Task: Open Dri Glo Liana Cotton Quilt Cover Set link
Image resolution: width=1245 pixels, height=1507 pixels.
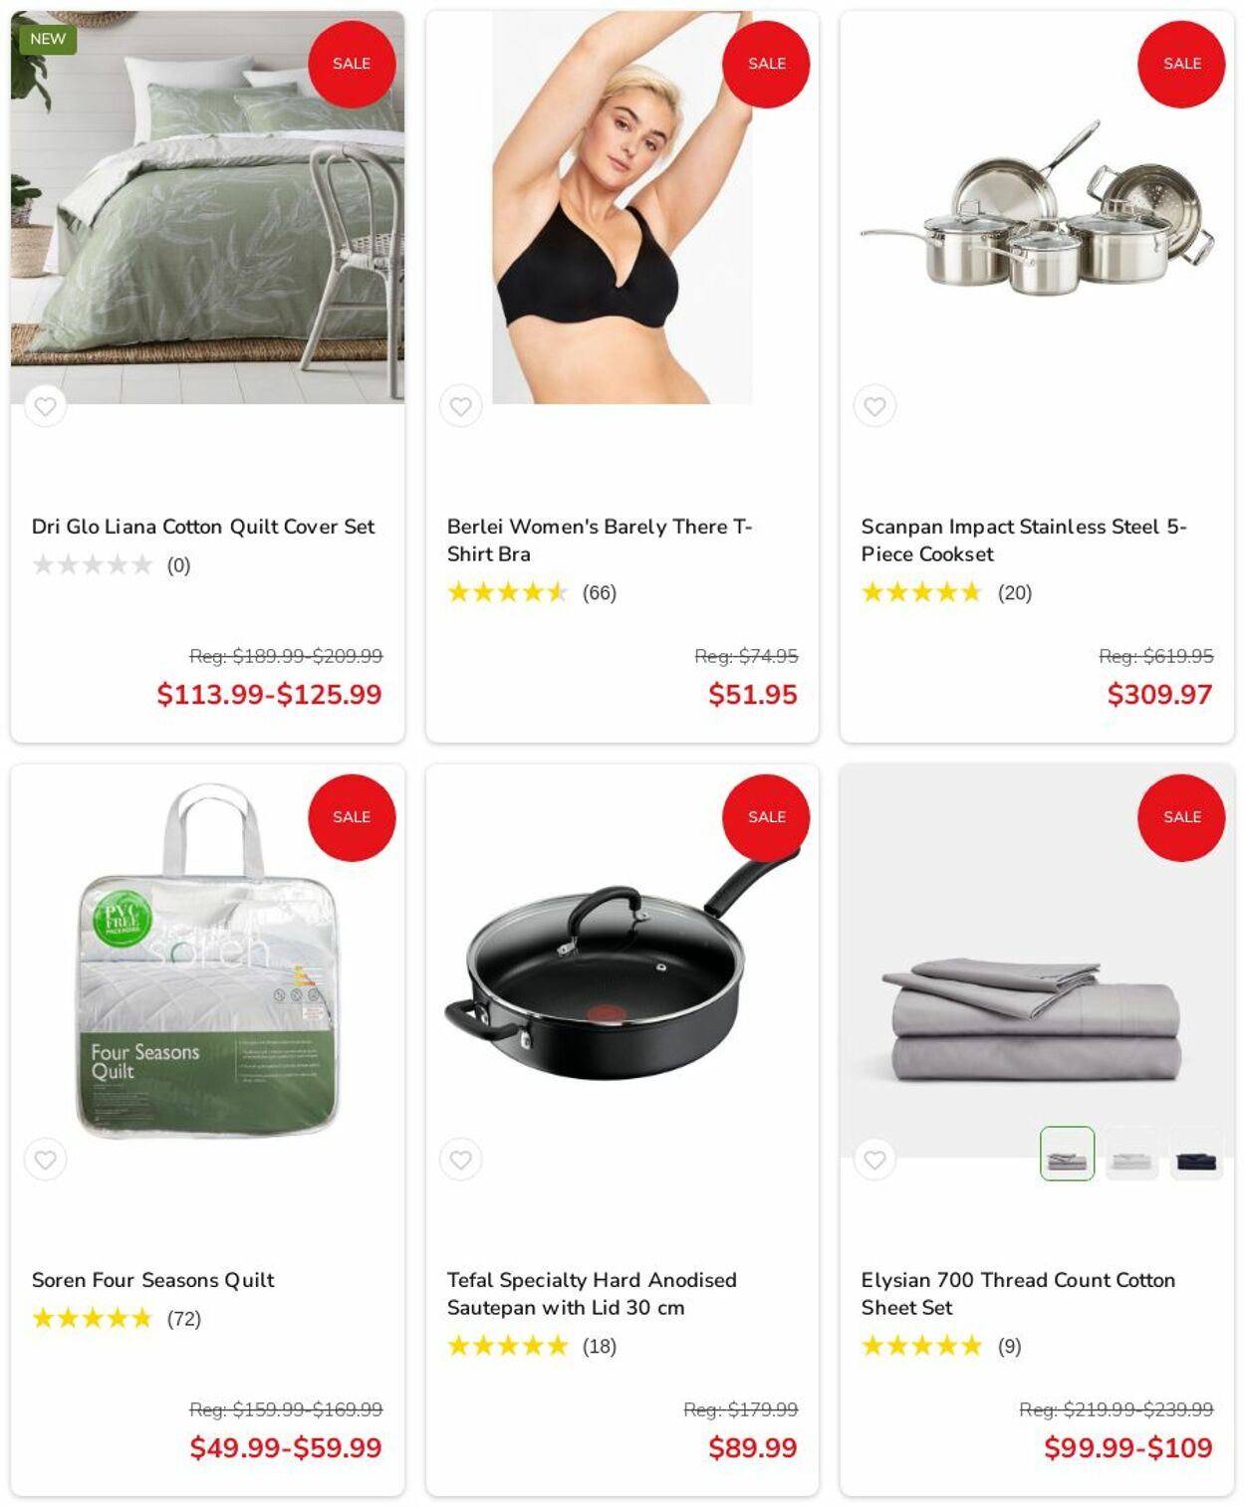Action: (x=203, y=527)
